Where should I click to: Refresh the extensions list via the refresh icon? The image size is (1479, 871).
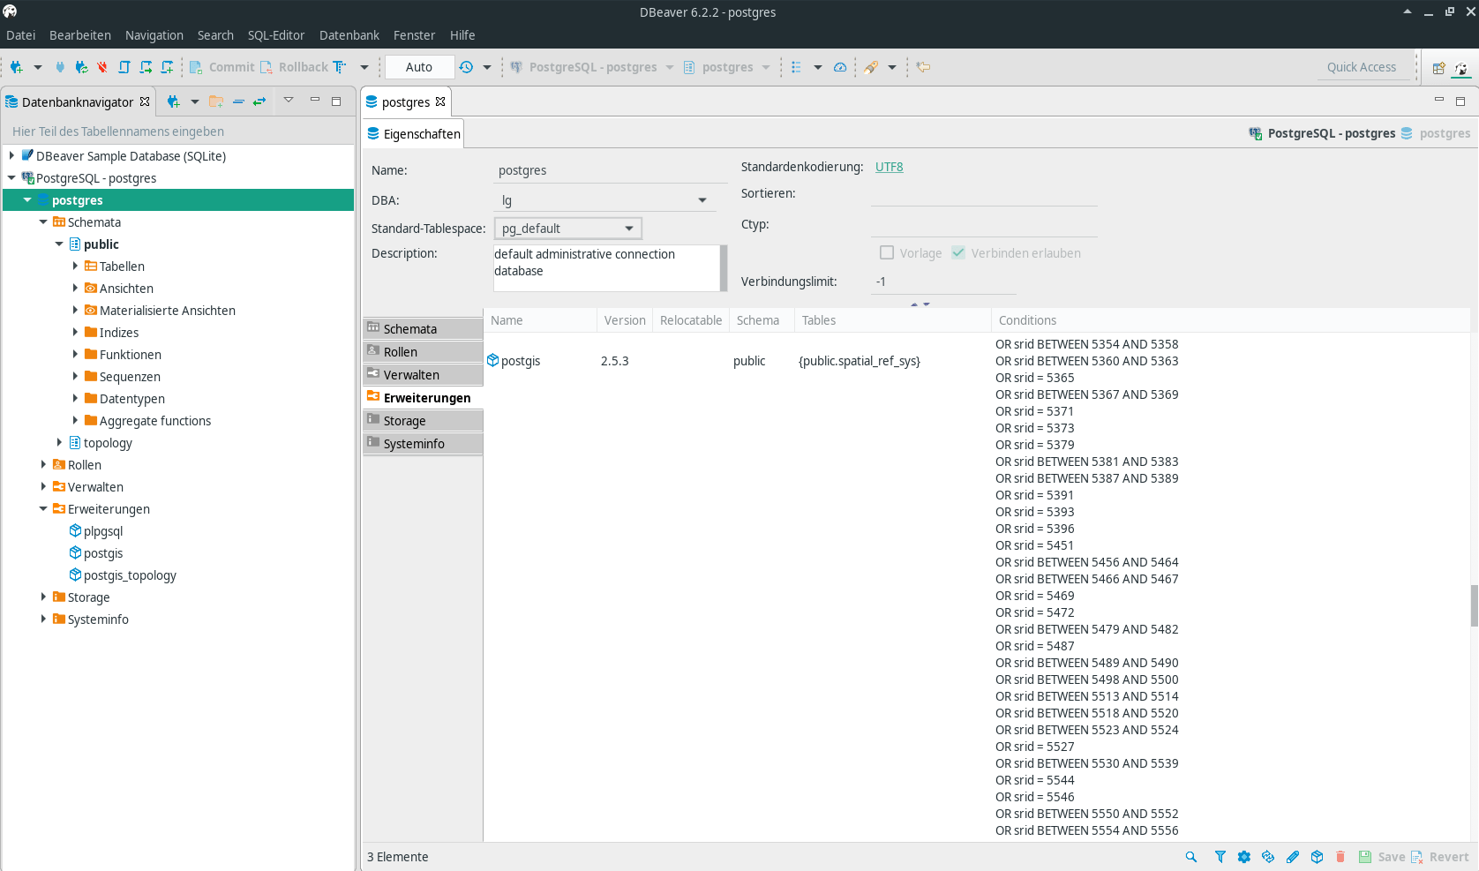pos(1268,856)
